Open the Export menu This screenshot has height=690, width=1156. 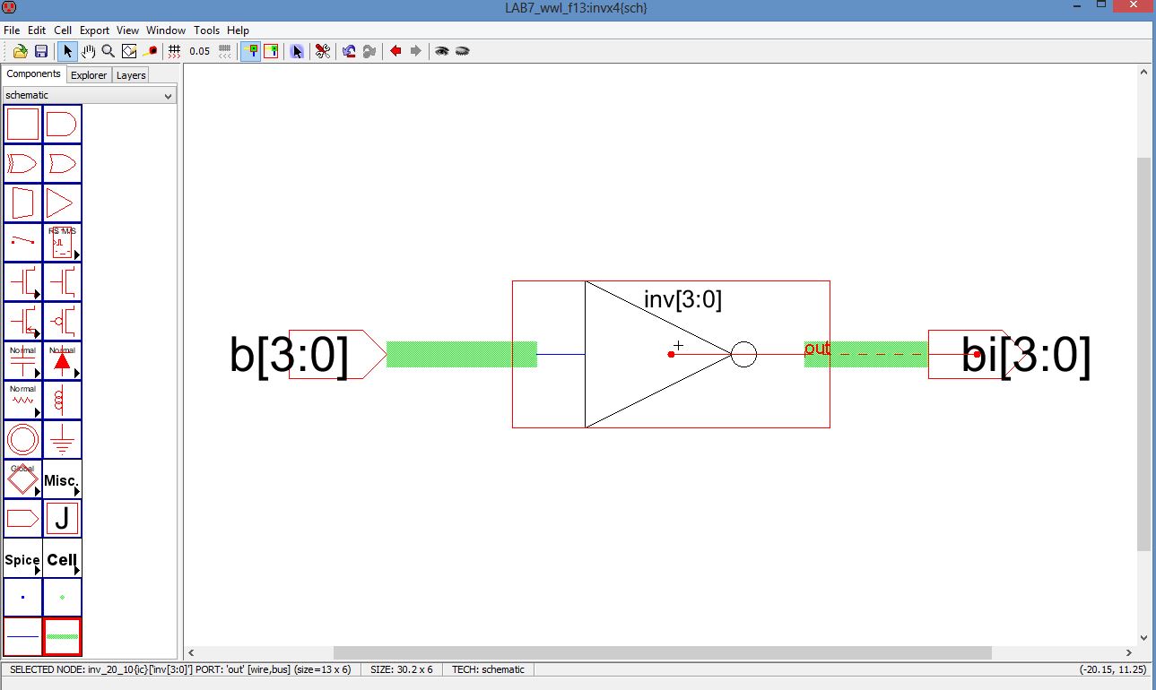(x=94, y=30)
